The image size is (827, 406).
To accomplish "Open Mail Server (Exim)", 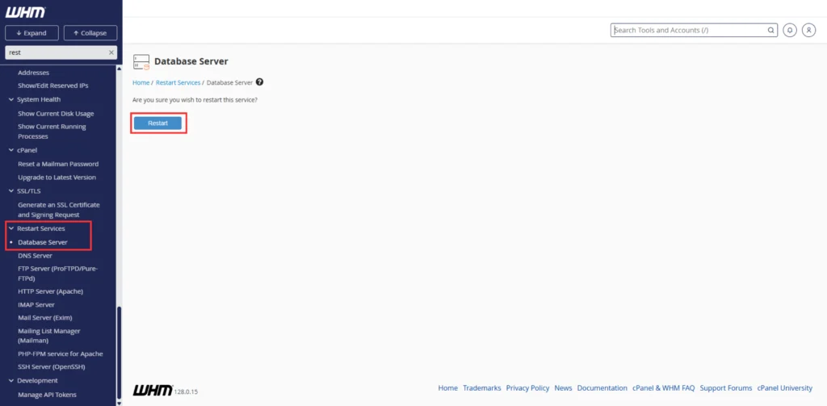I will [45, 318].
